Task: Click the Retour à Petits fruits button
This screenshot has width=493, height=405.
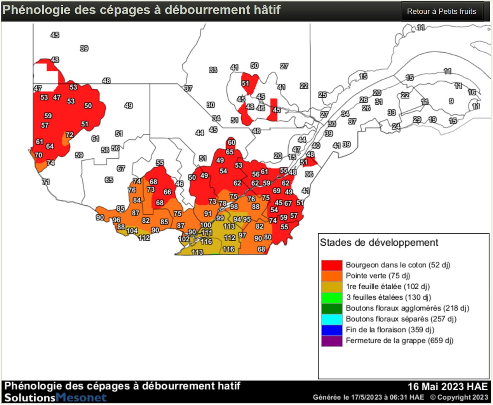Action: click(441, 11)
